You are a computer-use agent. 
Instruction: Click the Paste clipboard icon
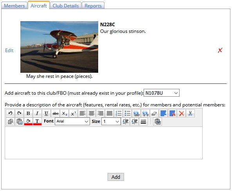pos(20,122)
